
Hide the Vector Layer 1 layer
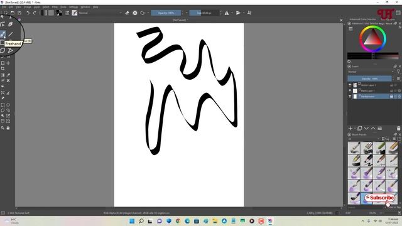coord(350,85)
